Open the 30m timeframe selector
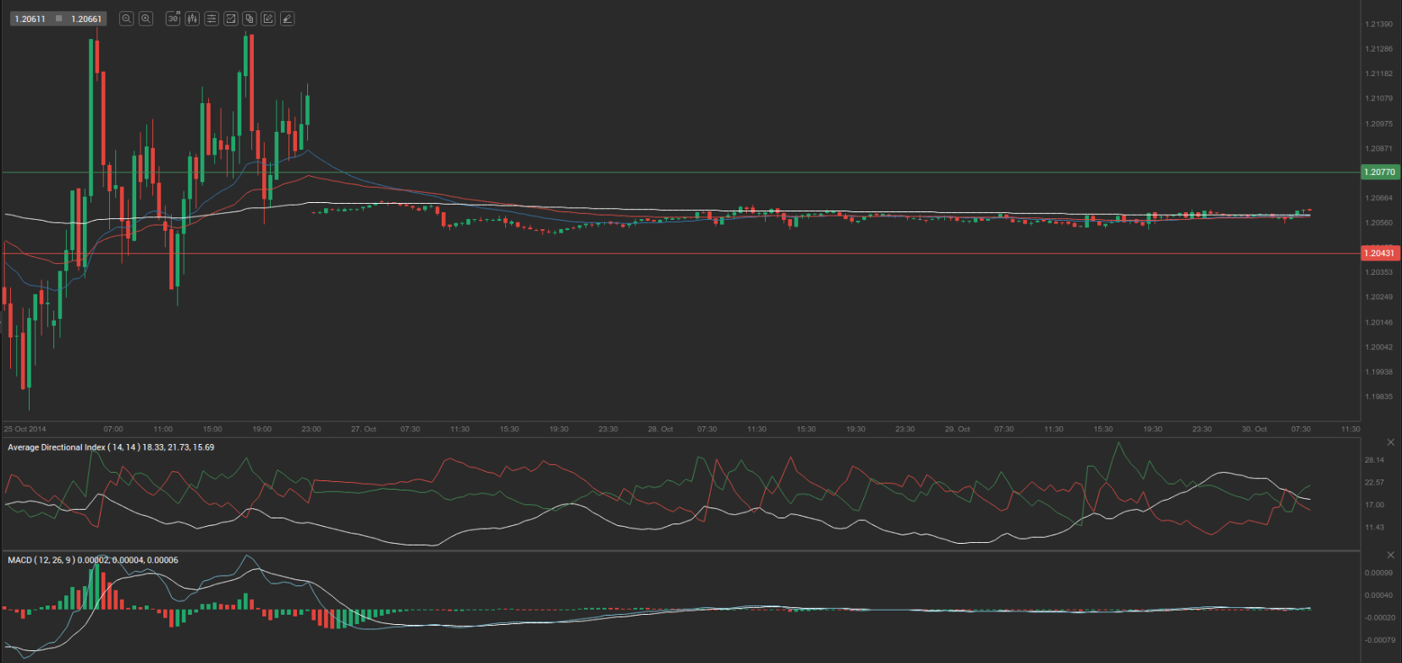This screenshot has height=663, width=1402. (x=173, y=19)
